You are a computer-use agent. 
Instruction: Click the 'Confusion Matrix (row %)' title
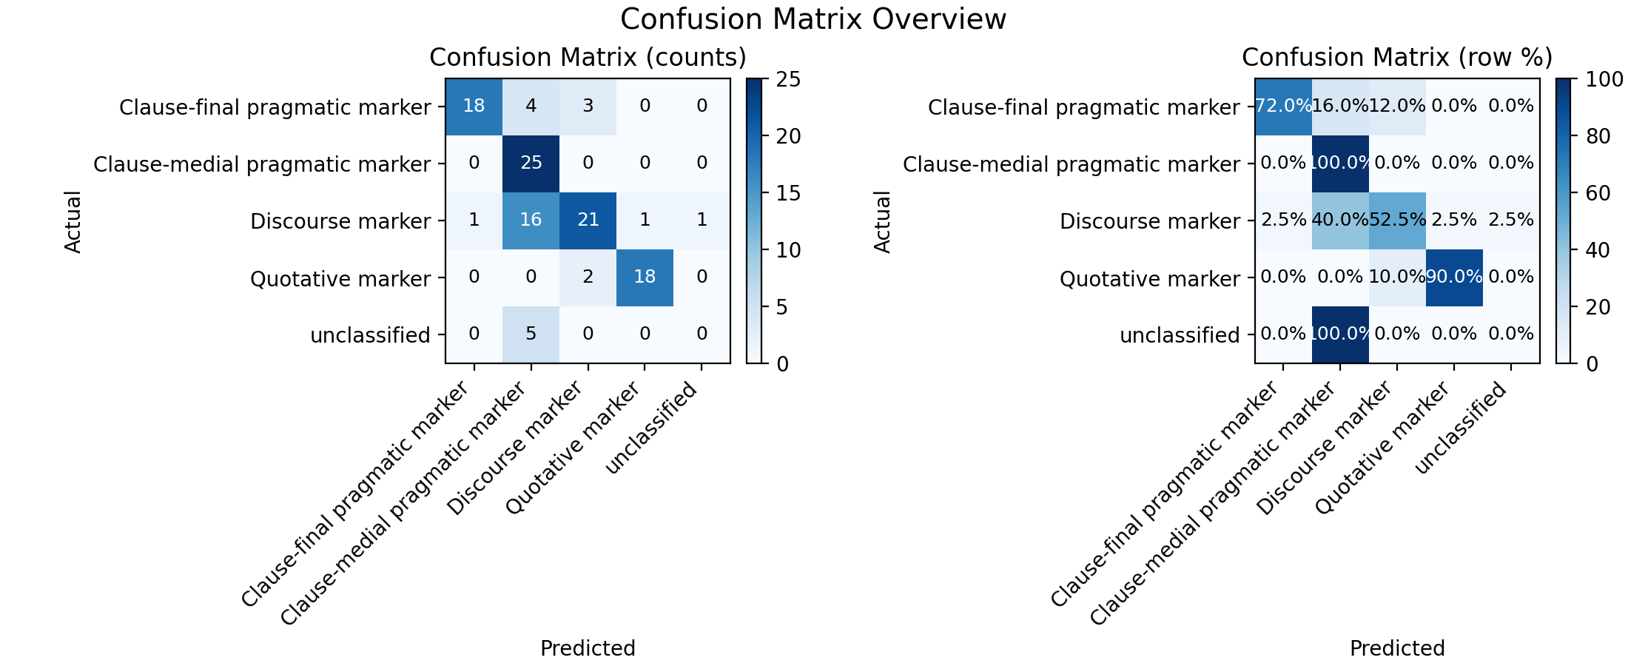point(1397,58)
